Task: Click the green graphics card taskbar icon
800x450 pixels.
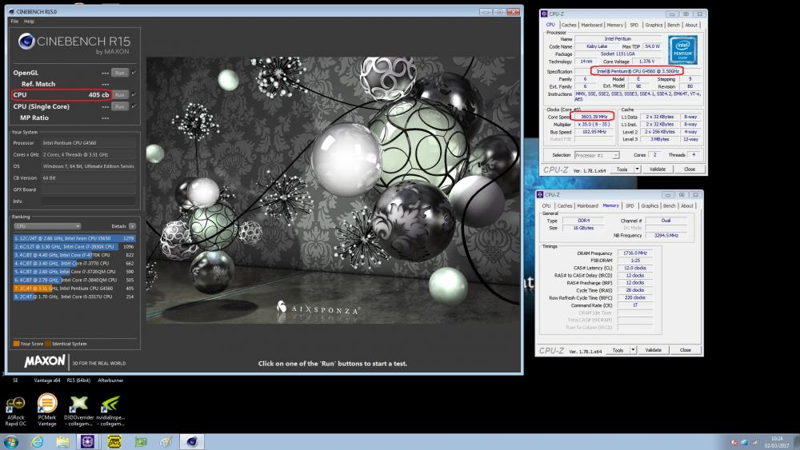Action: tap(141, 442)
